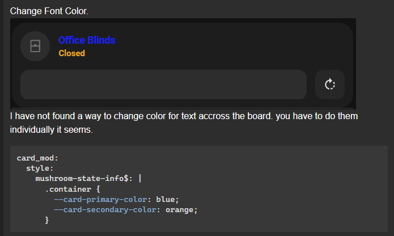The width and height of the screenshot is (394, 236).
Task: Click the blue value in the code
Action: tap(166, 200)
